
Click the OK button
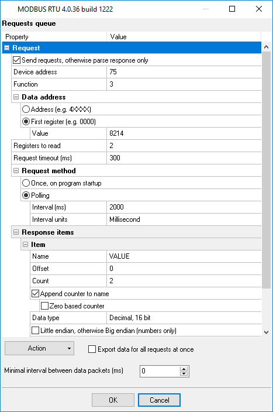(x=113, y=400)
